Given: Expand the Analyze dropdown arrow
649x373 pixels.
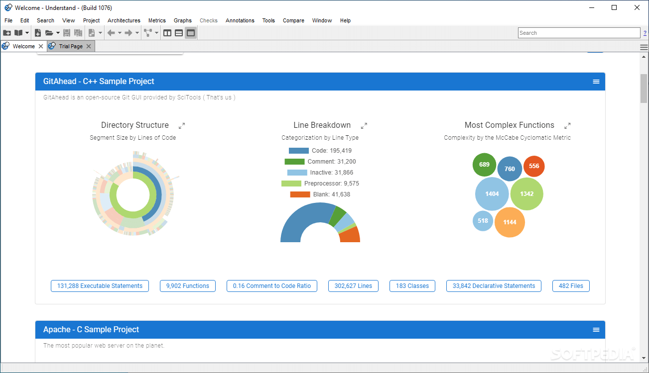Looking at the screenshot, I should pyautogui.click(x=100, y=33).
